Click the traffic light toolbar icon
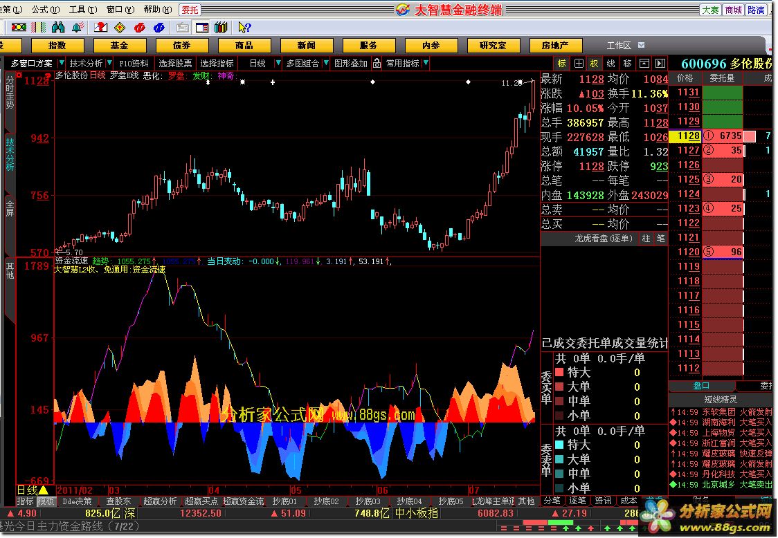Screen dimensions: 778x538 point(19,27)
